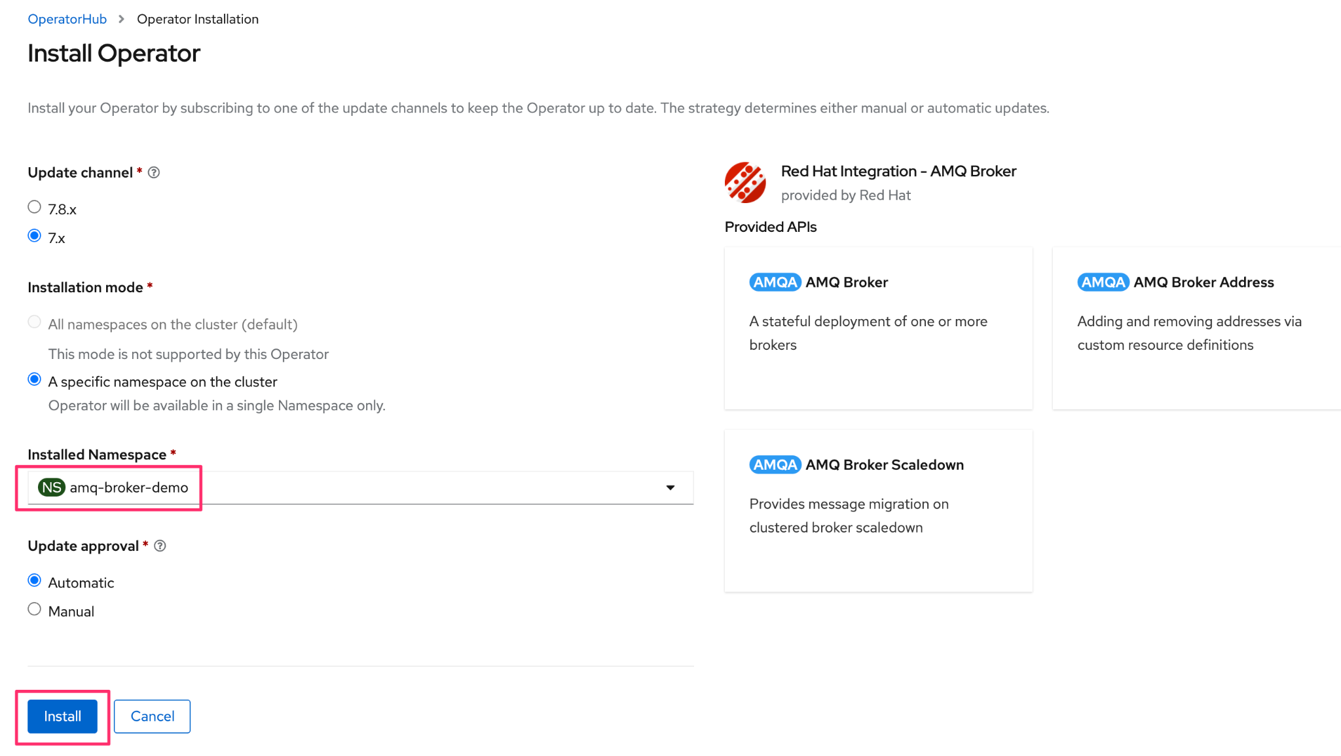Click the Update approval help icon
The image size is (1341, 756).
160,546
